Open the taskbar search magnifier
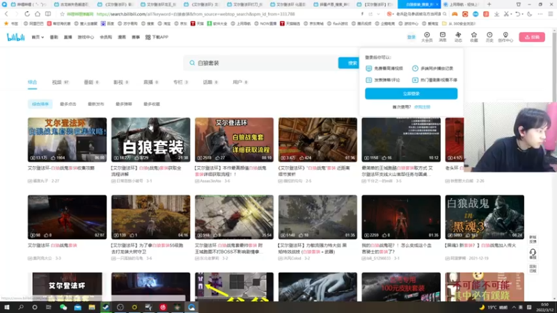The width and height of the screenshot is (557, 313). [x=21, y=307]
